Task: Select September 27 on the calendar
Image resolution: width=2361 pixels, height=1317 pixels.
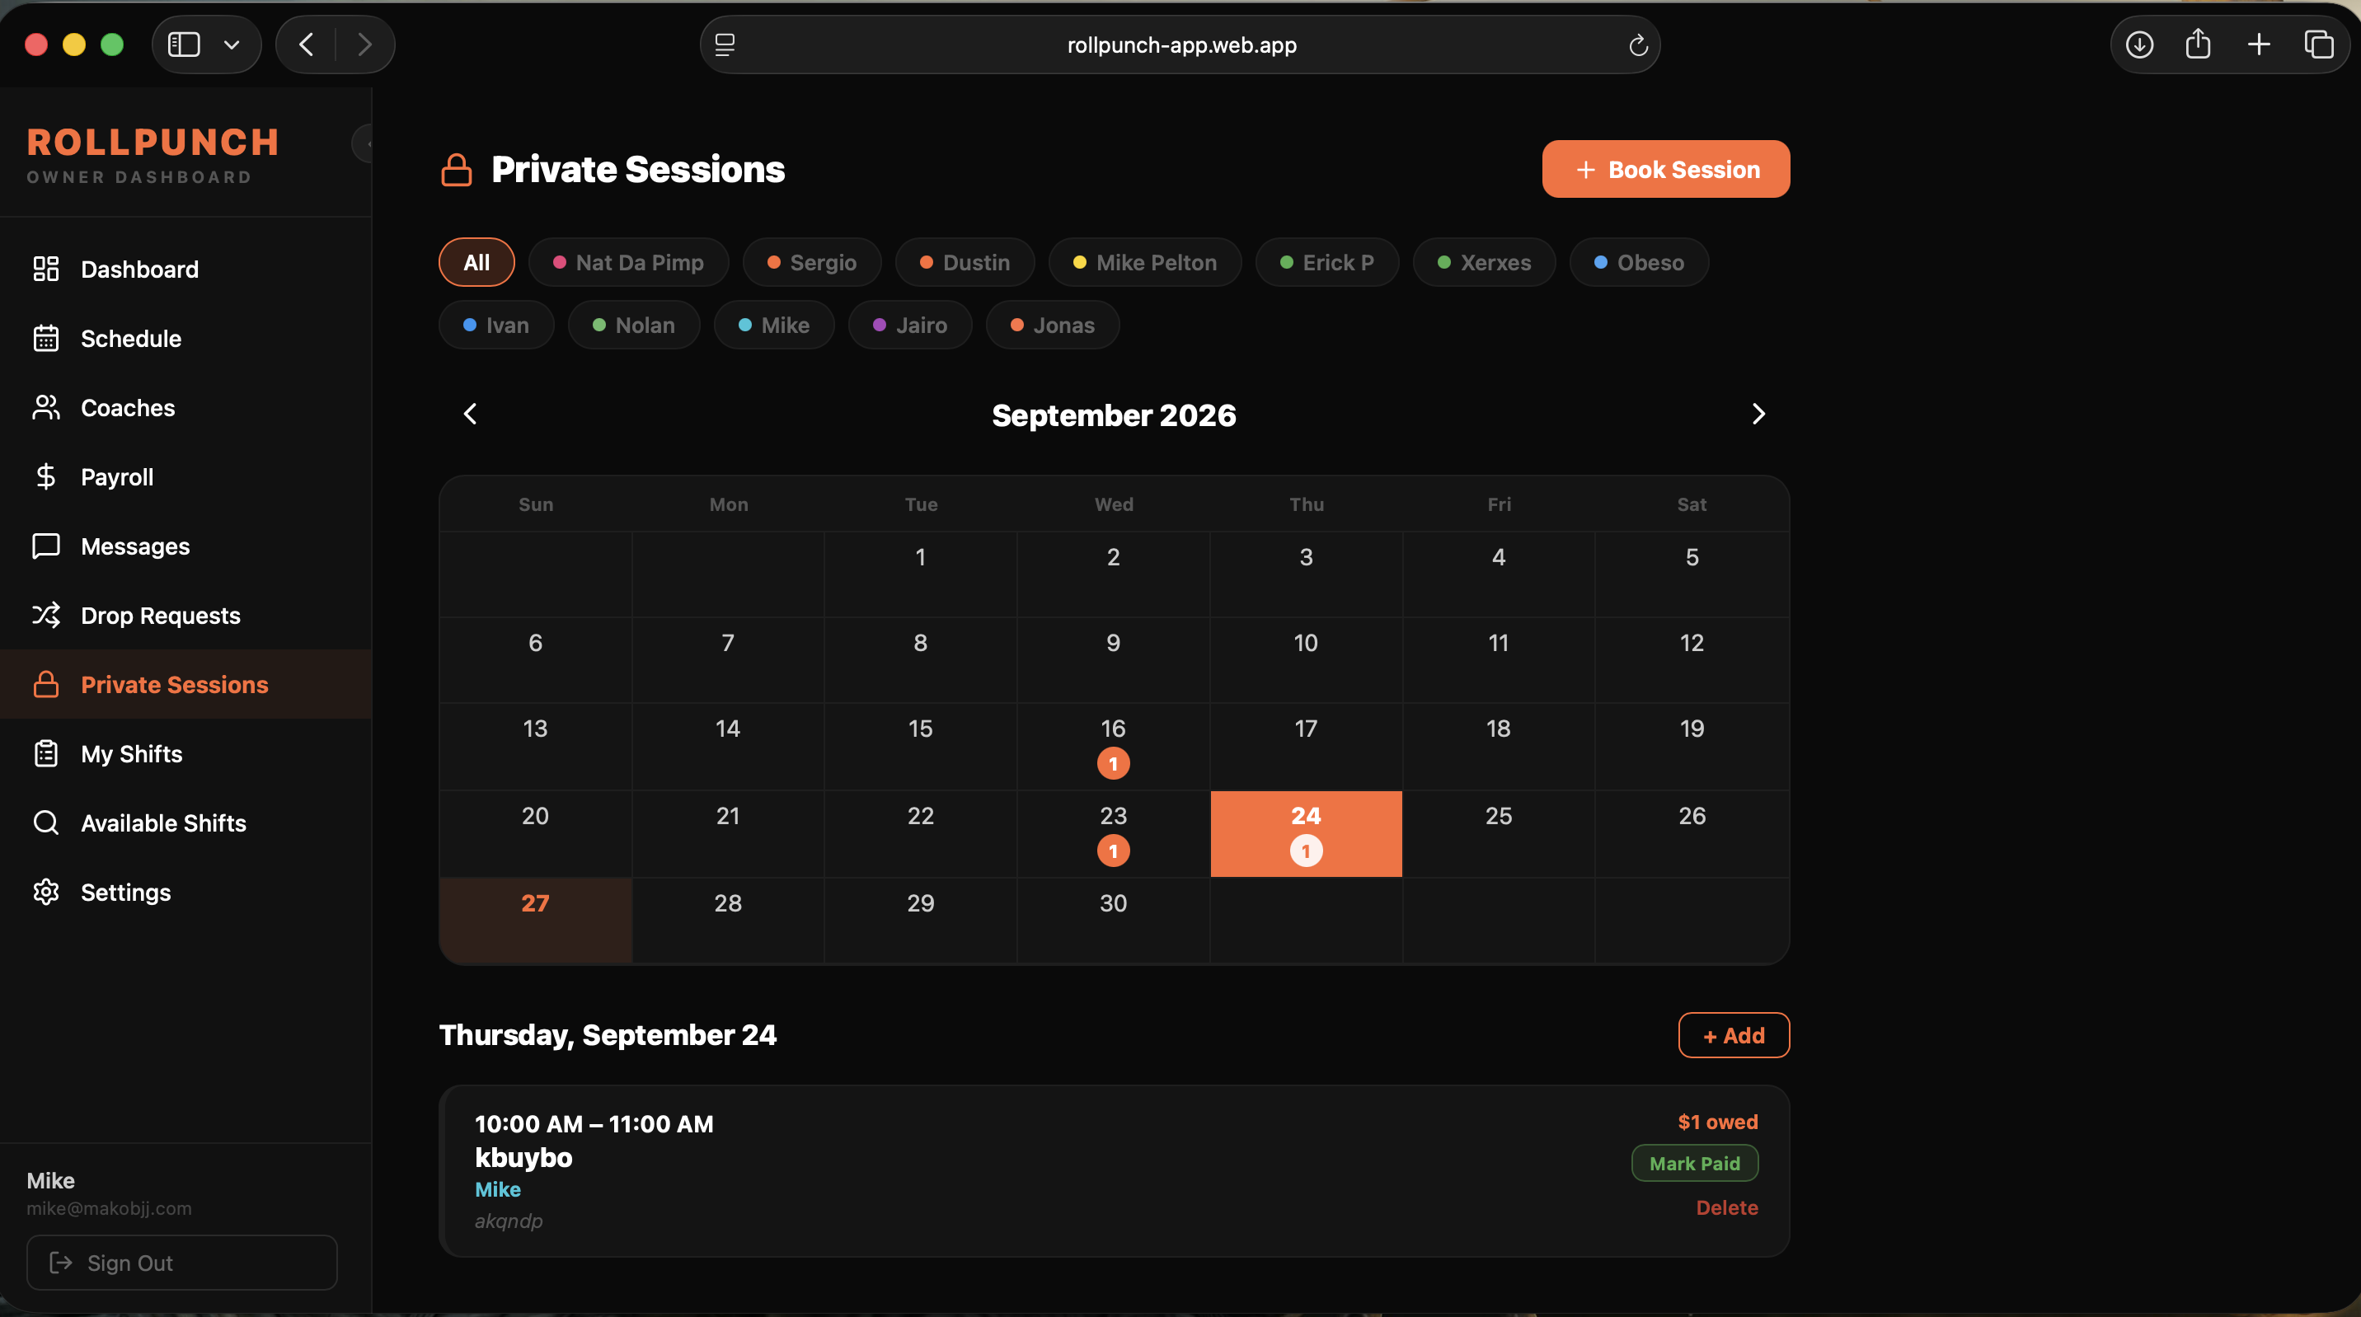Action: tap(535, 920)
